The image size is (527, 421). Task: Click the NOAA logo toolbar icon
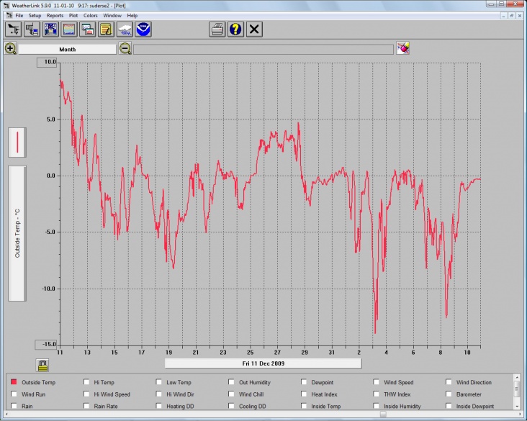[x=144, y=29]
